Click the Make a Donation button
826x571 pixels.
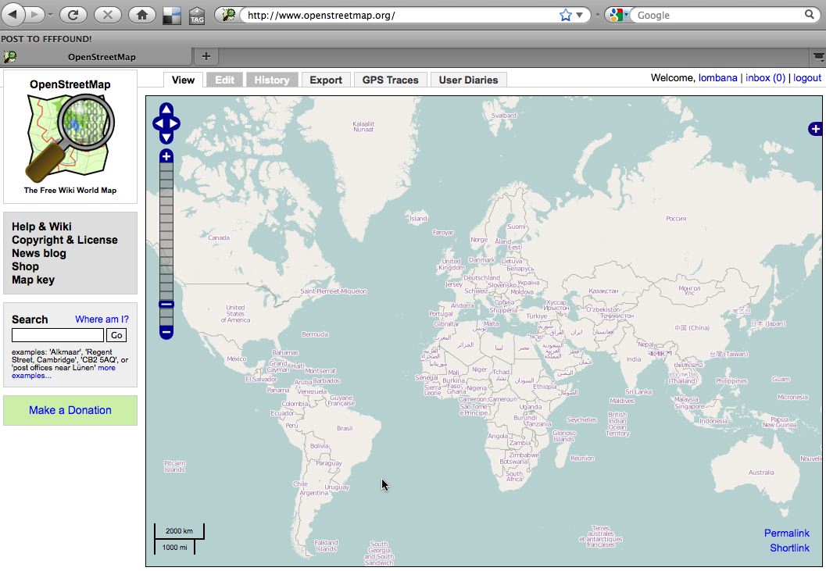click(x=70, y=410)
